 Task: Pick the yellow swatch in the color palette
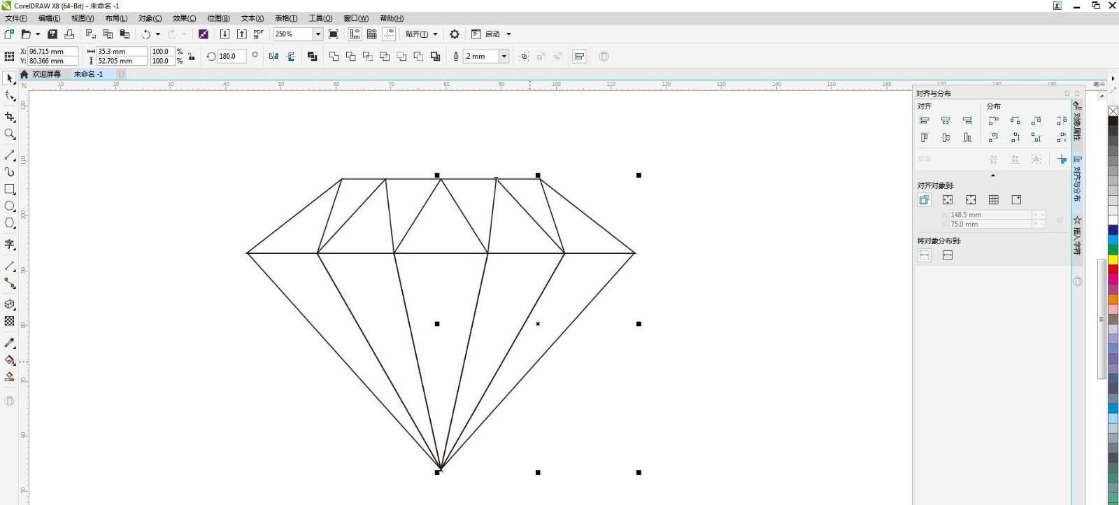[1113, 259]
